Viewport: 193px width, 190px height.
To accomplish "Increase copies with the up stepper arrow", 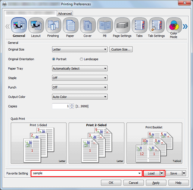I will [x=72, y=105].
